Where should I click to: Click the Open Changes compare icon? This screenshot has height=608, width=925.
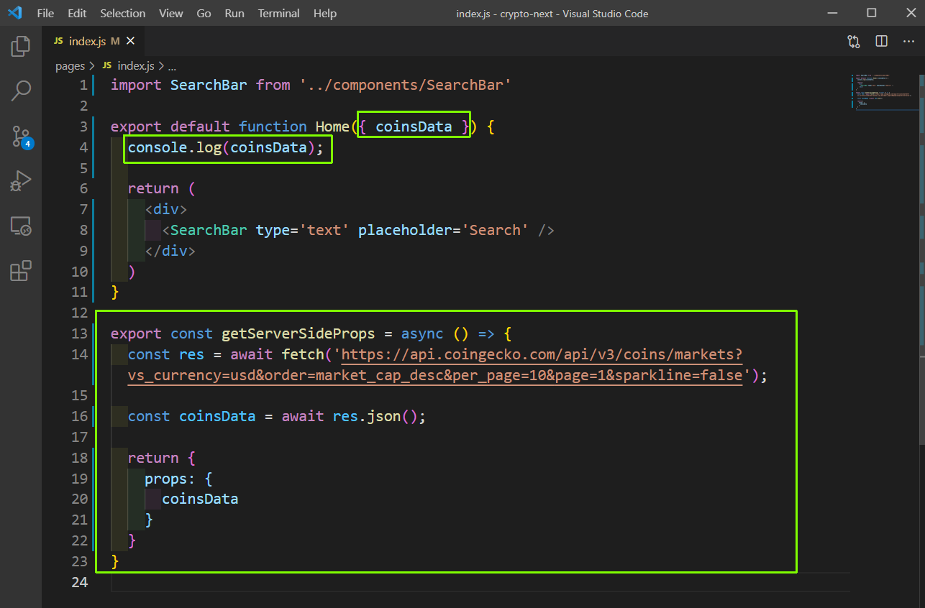[x=854, y=42]
